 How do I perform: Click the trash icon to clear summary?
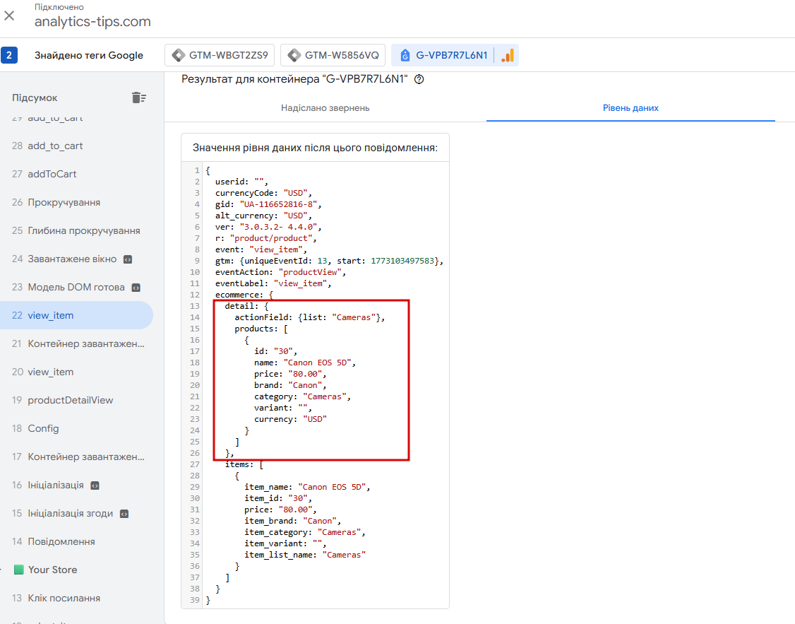[139, 98]
